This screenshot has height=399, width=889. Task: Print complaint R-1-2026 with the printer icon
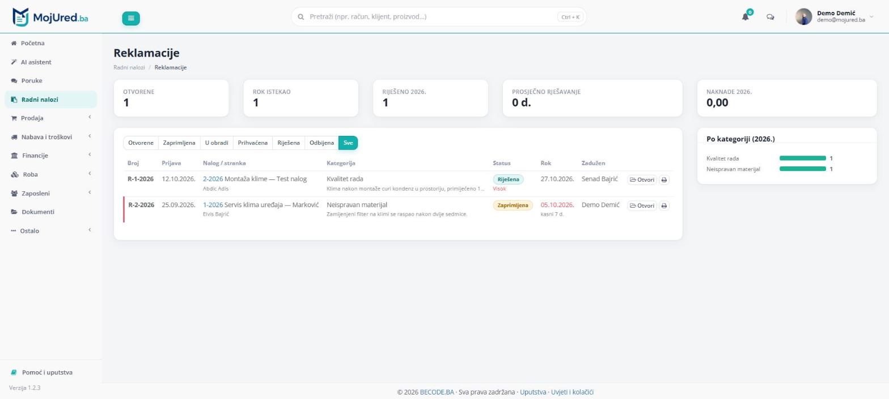664,180
